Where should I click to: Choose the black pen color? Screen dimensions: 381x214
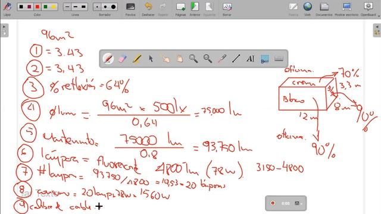click(21, 7)
